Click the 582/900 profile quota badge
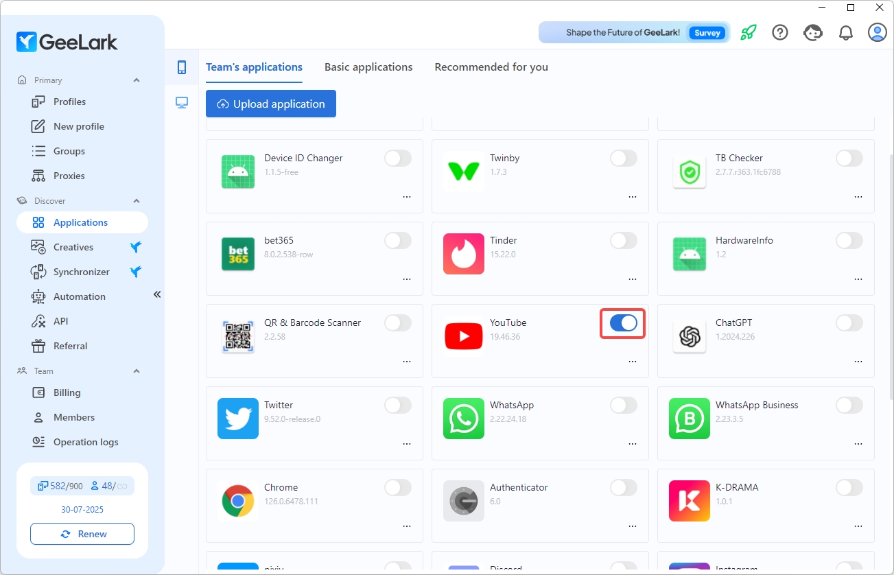894x575 pixels. 60,486
